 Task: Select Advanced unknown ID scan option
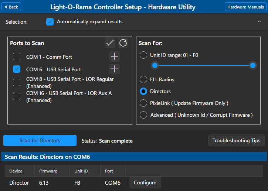143,115
